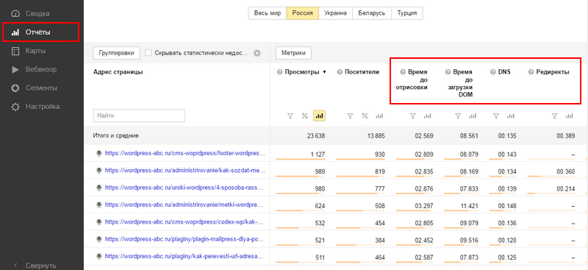Click into the Найти search field
The width and height of the screenshot is (588, 270).
[139, 116]
